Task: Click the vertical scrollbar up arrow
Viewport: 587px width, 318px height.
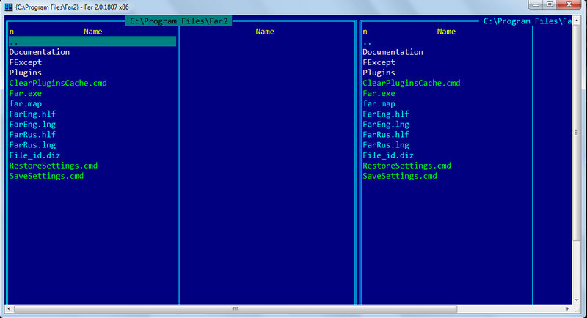Action: tap(577, 20)
